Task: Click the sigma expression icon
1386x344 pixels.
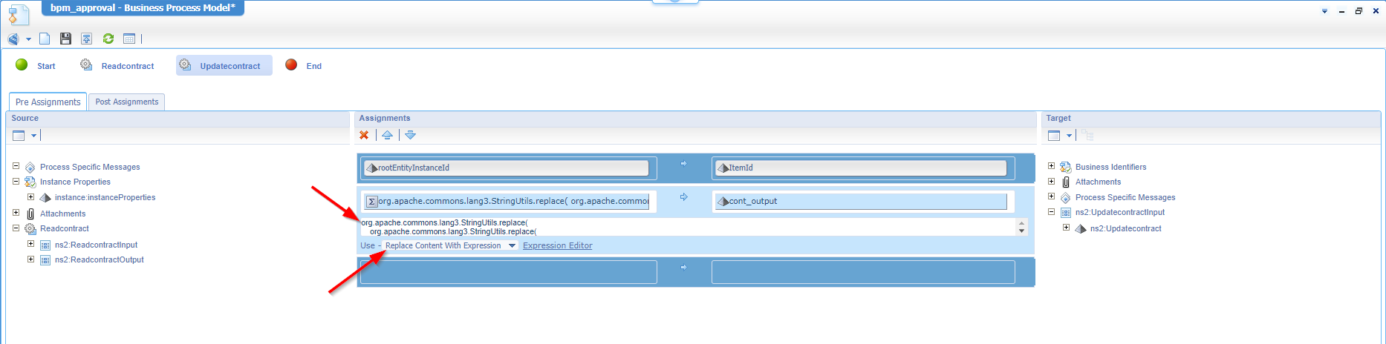Action: [371, 202]
